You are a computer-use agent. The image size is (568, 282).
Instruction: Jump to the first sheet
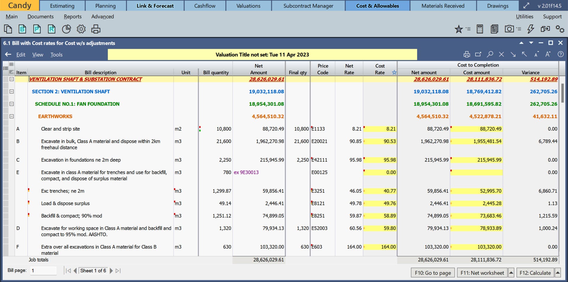68,270
